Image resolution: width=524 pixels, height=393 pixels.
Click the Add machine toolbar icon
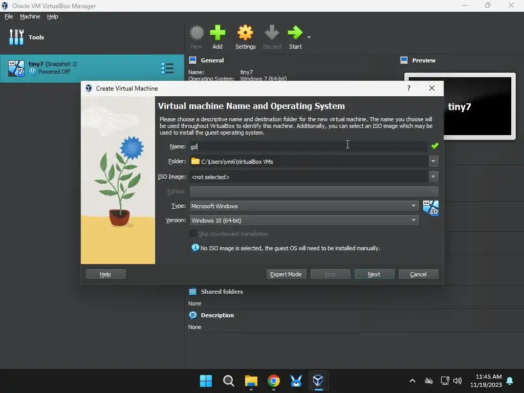(x=217, y=33)
